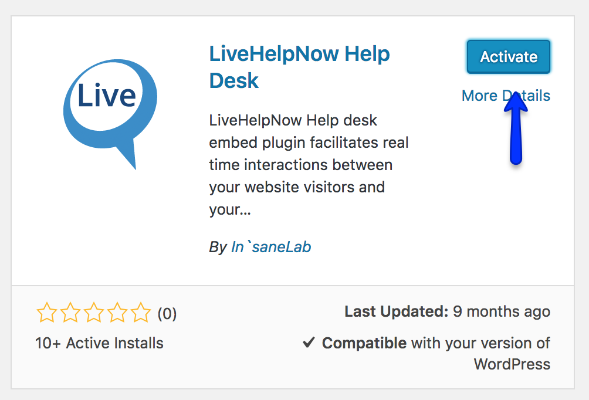Click the 'By' text before author name
Screen dimensions: 589x400
(218, 248)
